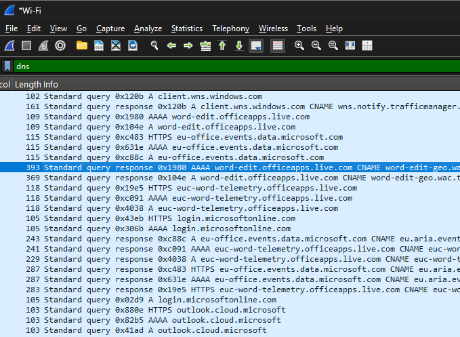Sort by the Info column header
460x337 pixels.
pos(251,85)
